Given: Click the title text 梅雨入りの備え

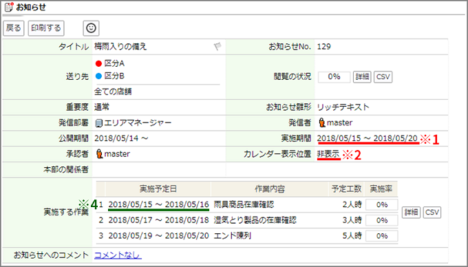Looking at the screenshot, I should pyautogui.click(x=120, y=47).
